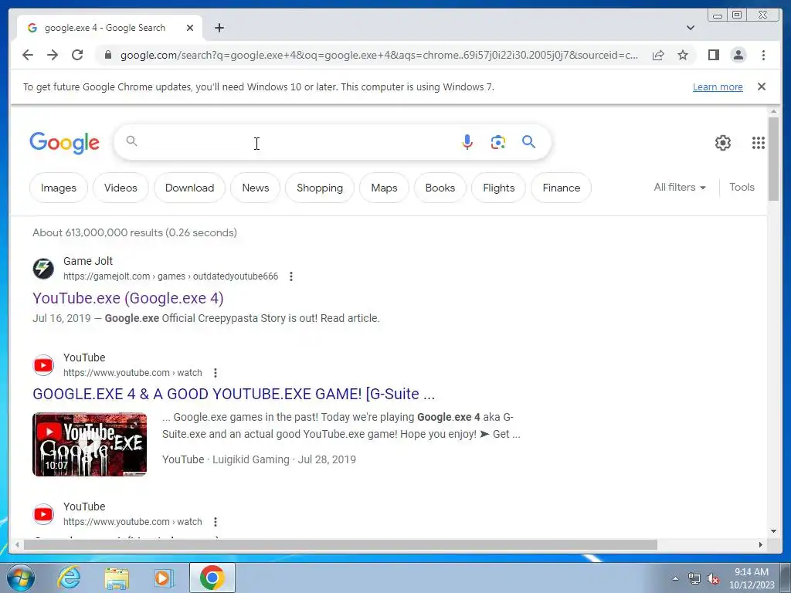This screenshot has width=791, height=593.
Task: Open search Tools
Action: 742,187
